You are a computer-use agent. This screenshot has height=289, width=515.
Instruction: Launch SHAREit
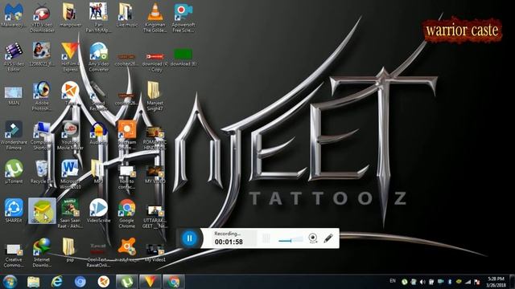coord(14,210)
